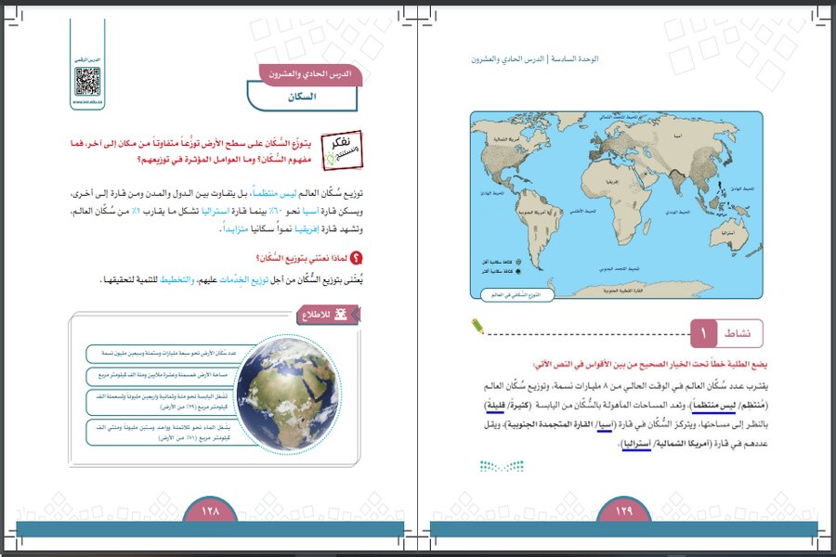
Task: Click the 'نشاط' activity label
Action: (738, 333)
